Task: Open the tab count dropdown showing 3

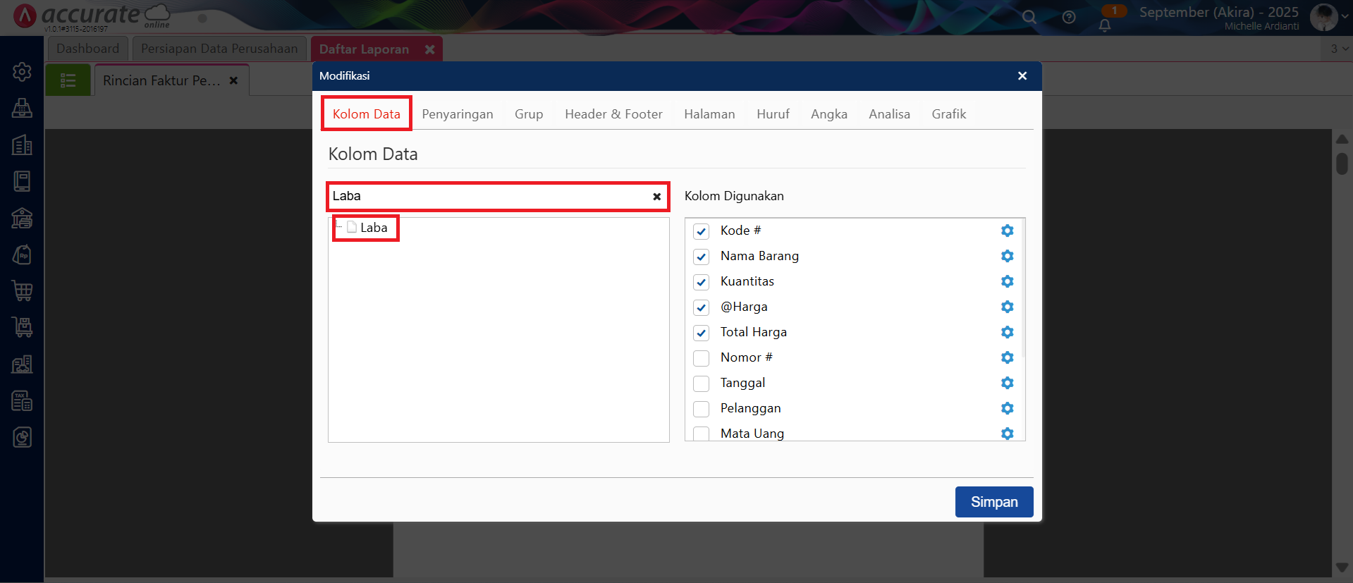Action: pyautogui.click(x=1339, y=49)
